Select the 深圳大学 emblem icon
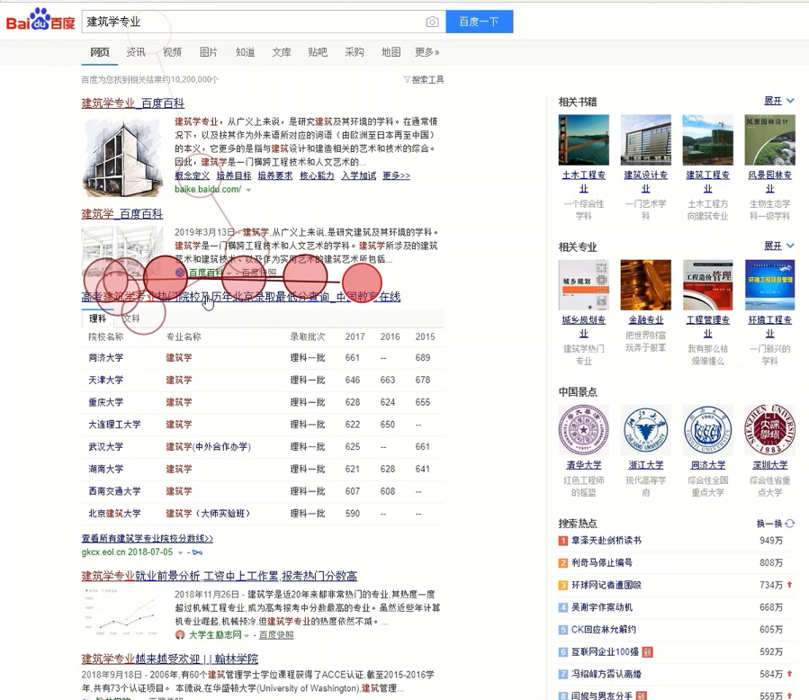Image resolution: width=809 pixels, height=700 pixels. coord(769,429)
